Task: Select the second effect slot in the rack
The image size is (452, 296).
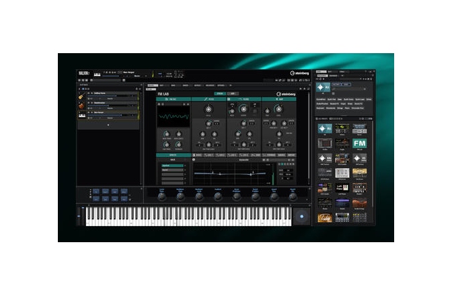Action: click(x=172, y=170)
